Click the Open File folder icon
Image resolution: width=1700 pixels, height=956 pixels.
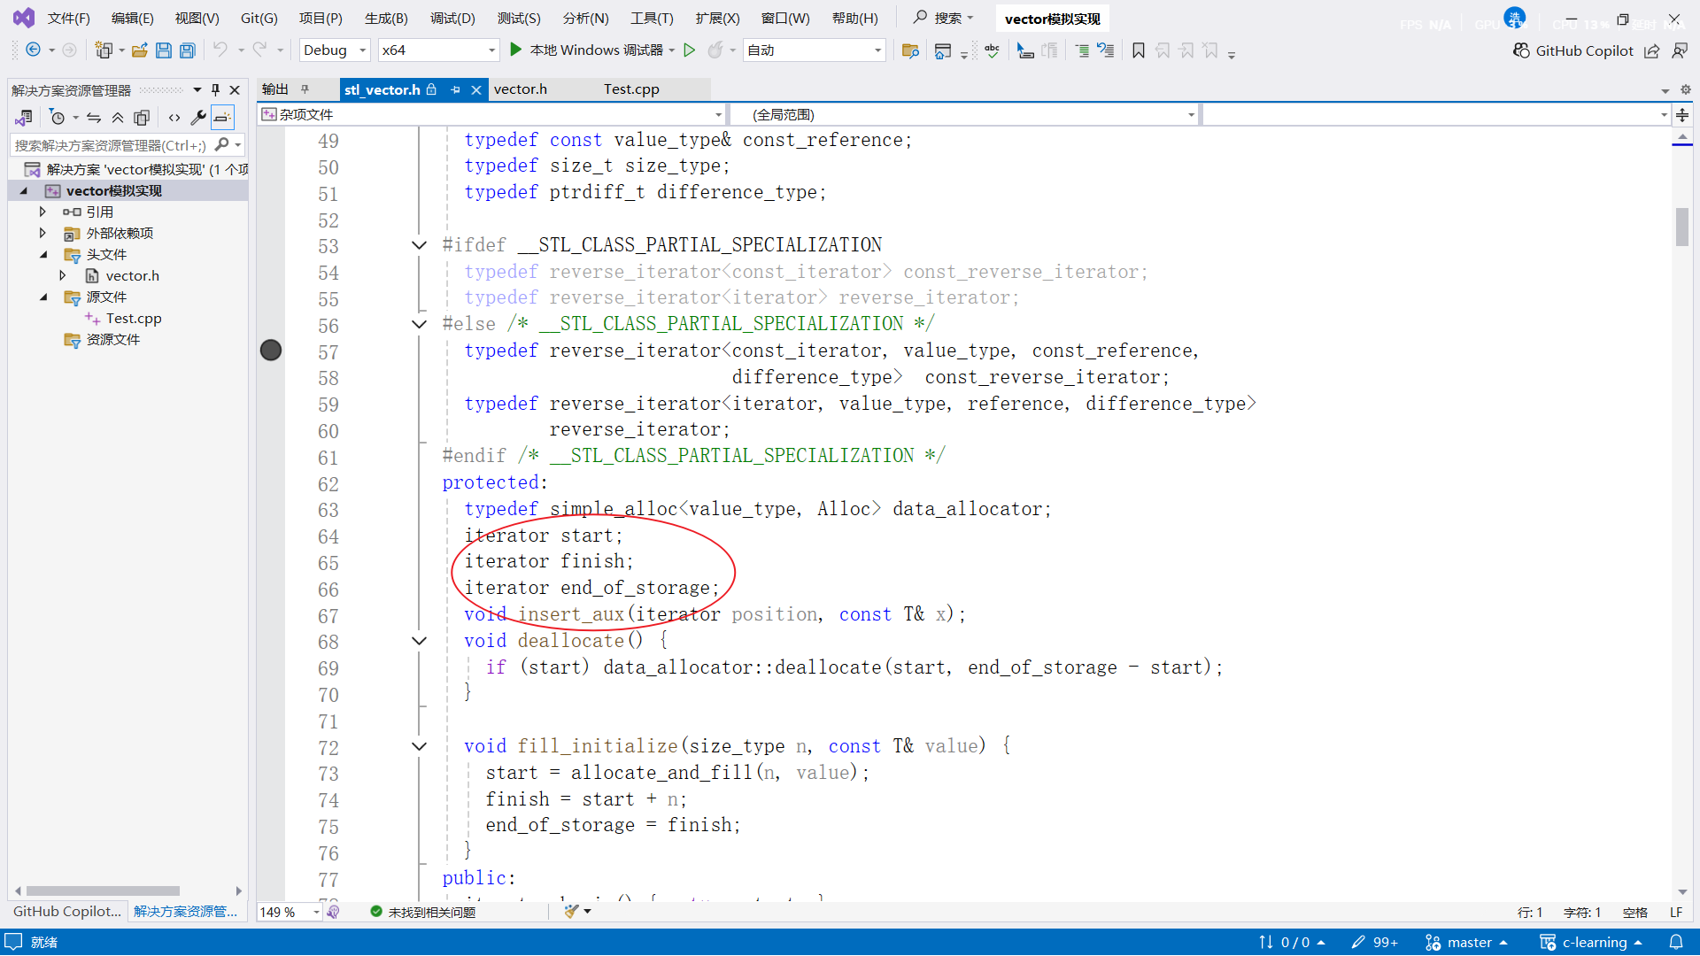(139, 50)
